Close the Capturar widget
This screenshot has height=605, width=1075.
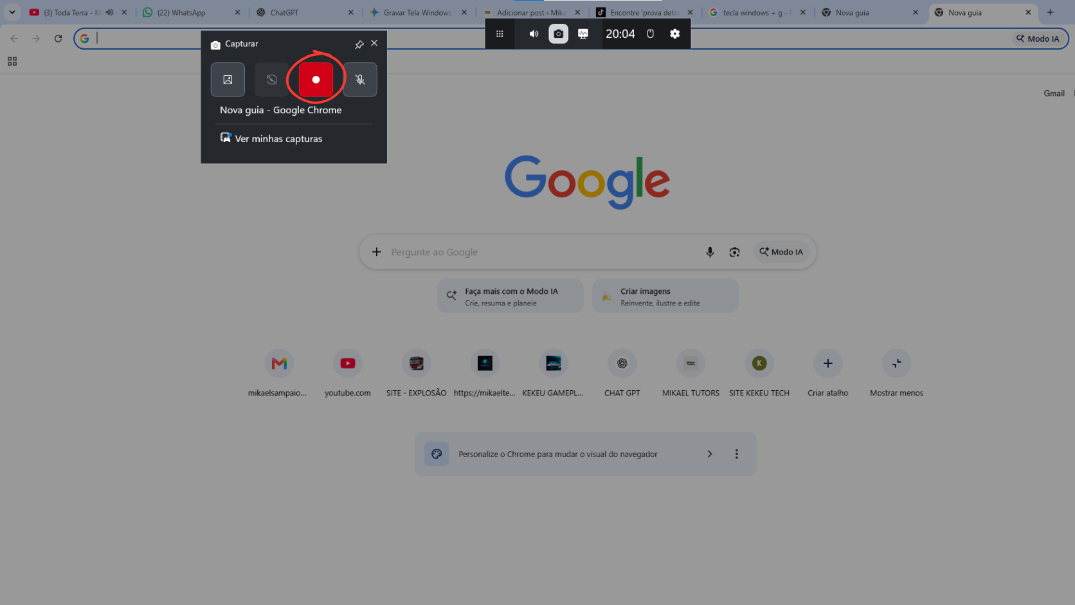click(374, 43)
